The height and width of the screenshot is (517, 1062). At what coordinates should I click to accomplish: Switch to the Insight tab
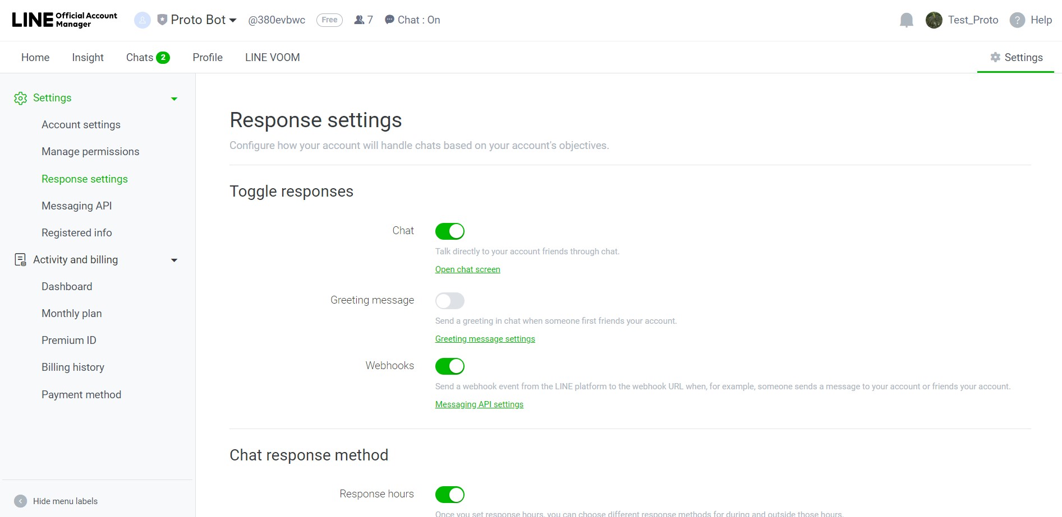pos(88,58)
